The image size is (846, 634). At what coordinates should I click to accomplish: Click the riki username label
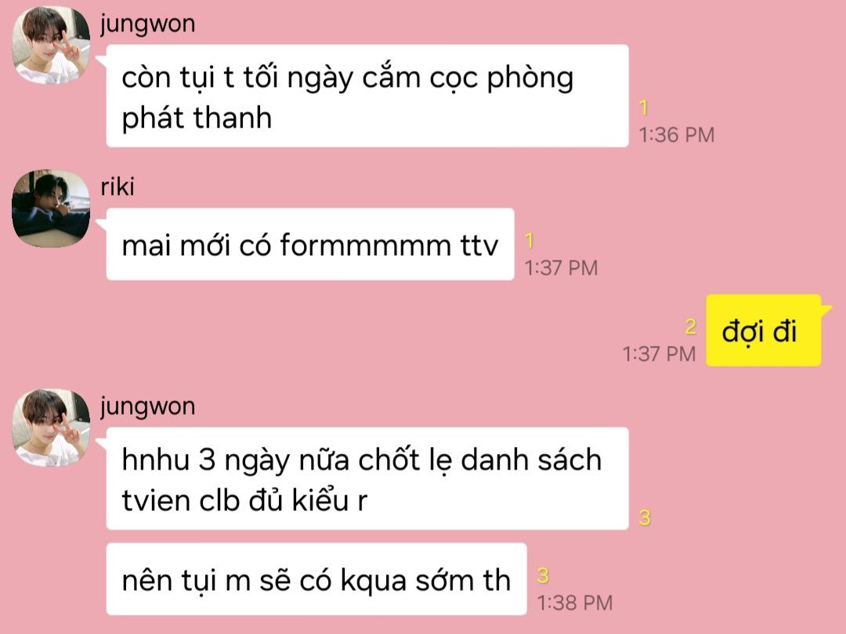click(x=117, y=187)
